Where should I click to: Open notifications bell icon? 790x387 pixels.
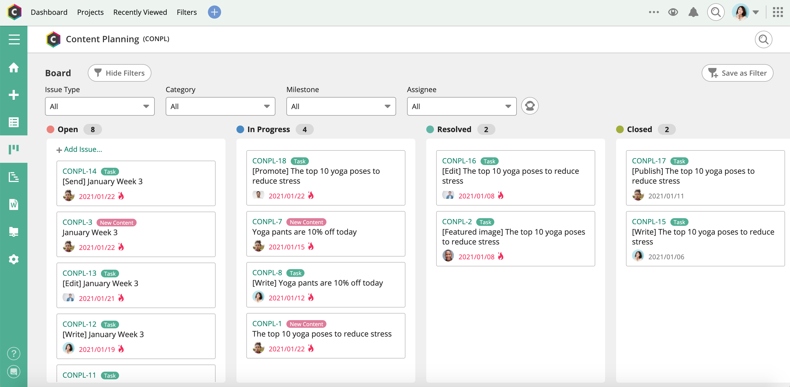(x=693, y=12)
